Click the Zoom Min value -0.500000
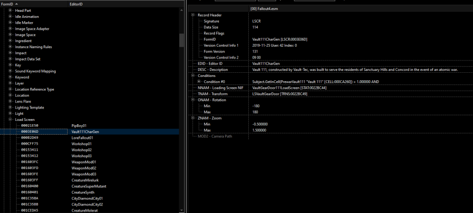 [260, 124]
